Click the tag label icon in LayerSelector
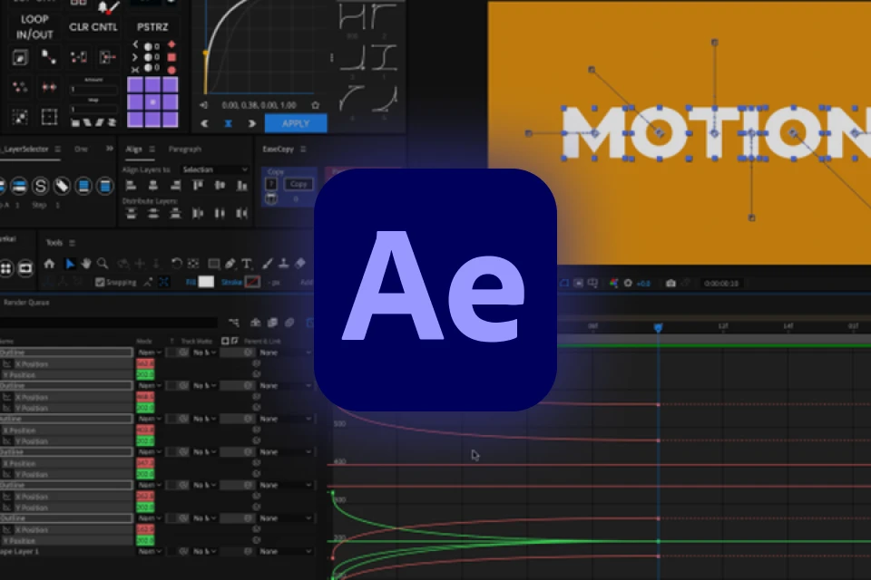The height and width of the screenshot is (580, 871). pos(62,186)
